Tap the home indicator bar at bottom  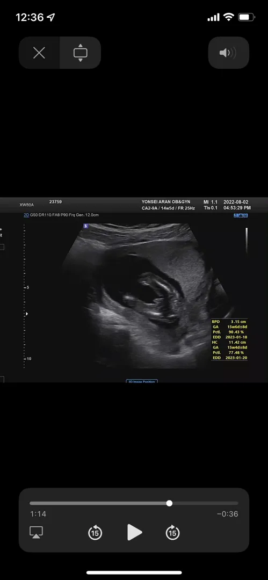pos(134,572)
